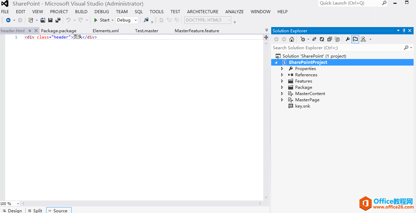
Task: Collapse all nodes in Solution Explorer
Action: point(330,39)
